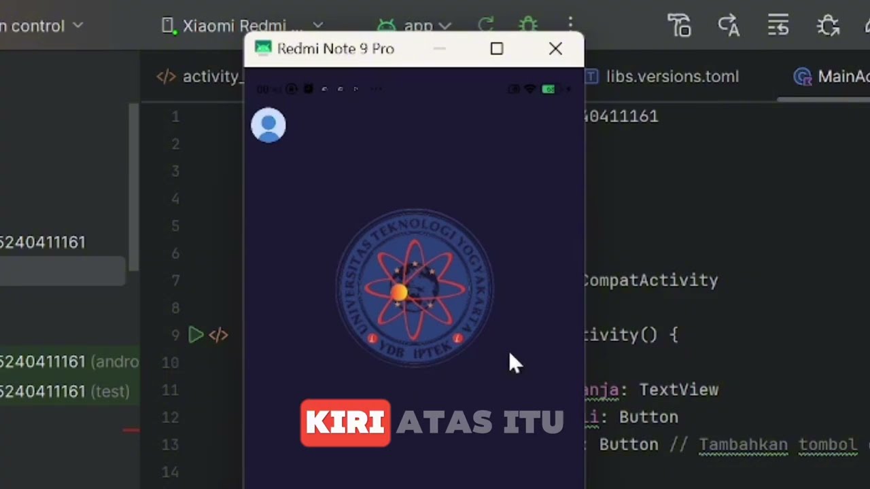Click the Redmi Note 9 Pro window title
Viewport: 870px width, 489px height.
(336, 49)
